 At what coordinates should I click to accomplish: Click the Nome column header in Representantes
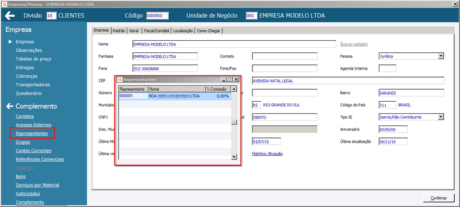(177, 89)
